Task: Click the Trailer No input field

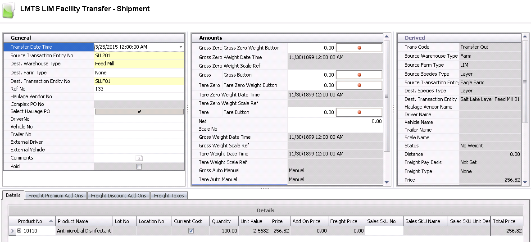Action: (139, 135)
